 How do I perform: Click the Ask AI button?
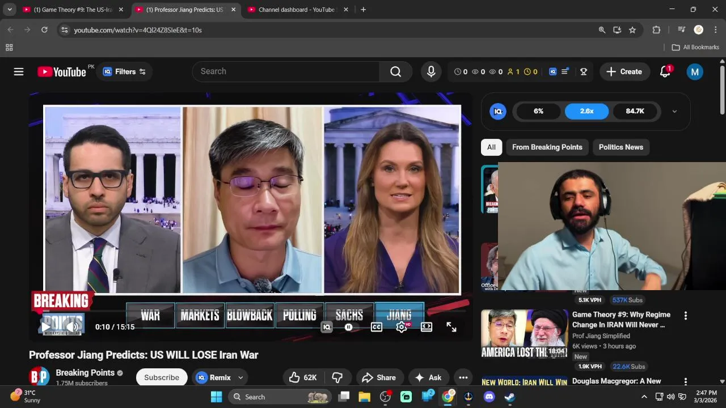click(428, 377)
